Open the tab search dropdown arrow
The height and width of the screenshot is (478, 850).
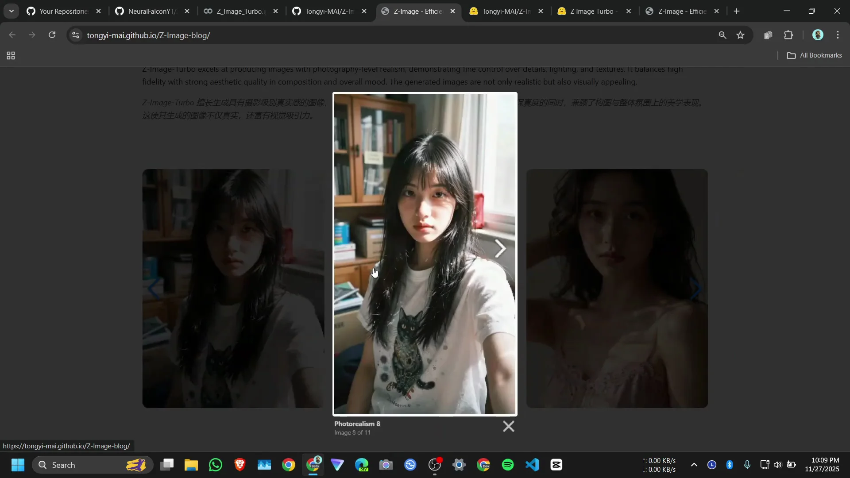[x=11, y=11]
